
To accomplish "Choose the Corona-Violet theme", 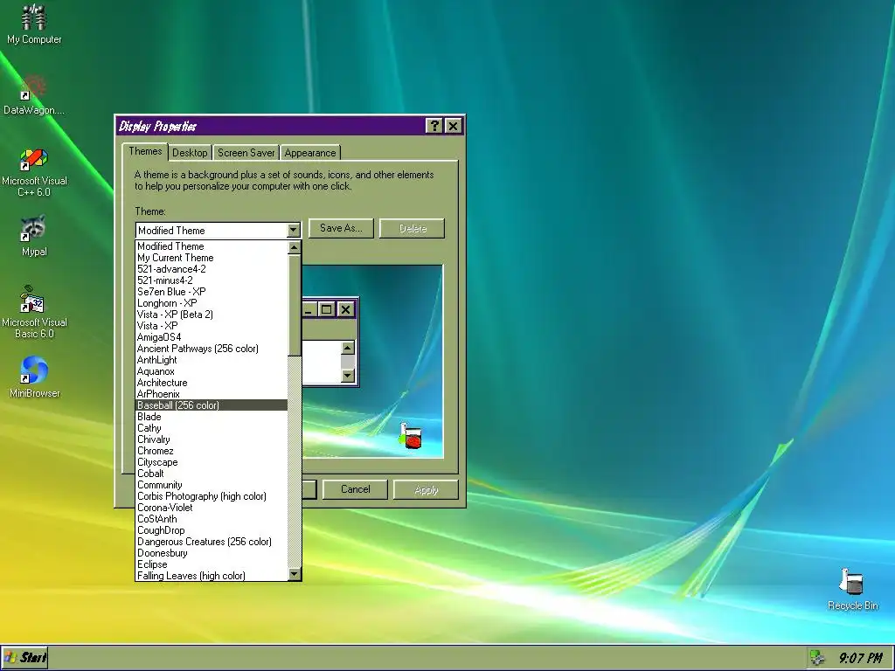I will 212,508.
